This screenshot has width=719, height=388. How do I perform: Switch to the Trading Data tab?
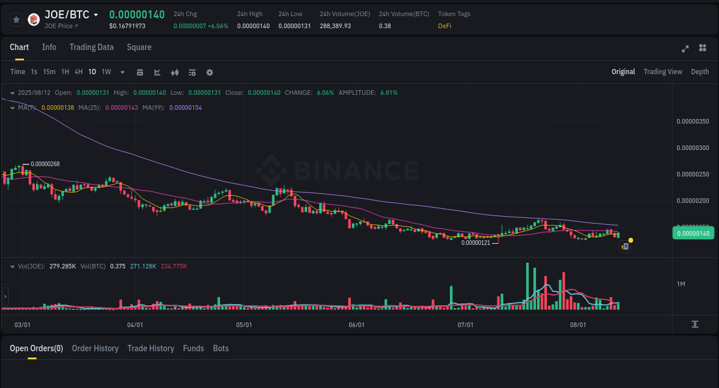91,47
